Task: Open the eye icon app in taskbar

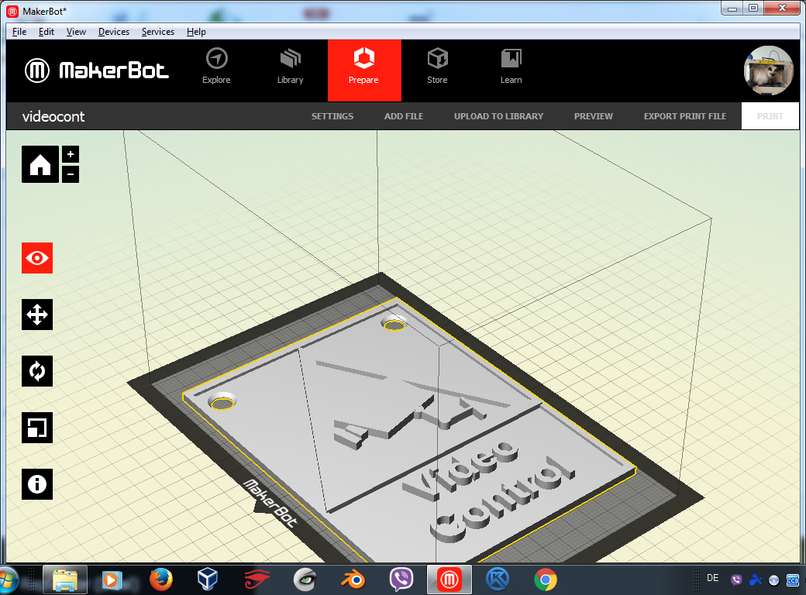Action: 305,580
